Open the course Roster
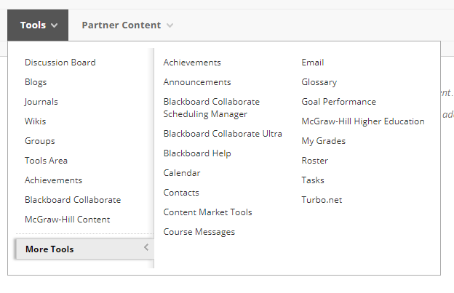 point(315,161)
